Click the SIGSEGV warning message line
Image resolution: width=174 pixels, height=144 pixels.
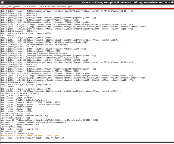click(30, 136)
